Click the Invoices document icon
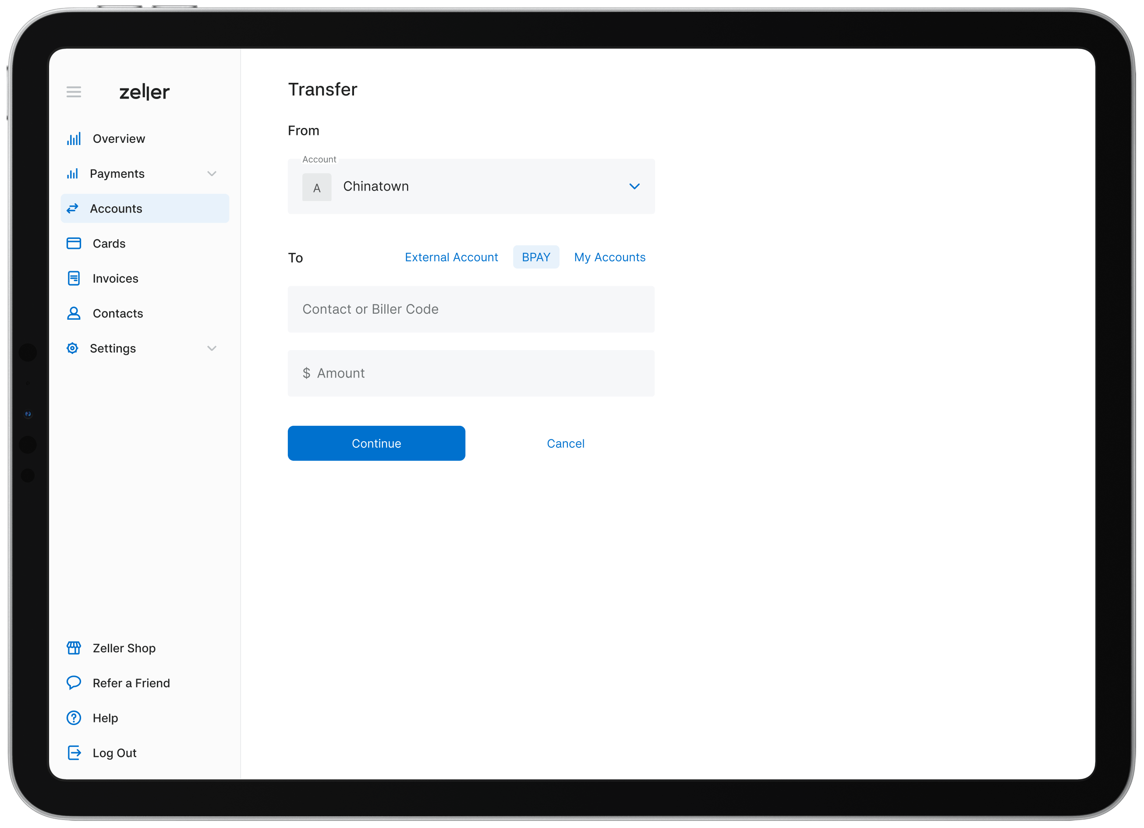The height and width of the screenshot is (828, 1144). point(74,278)
